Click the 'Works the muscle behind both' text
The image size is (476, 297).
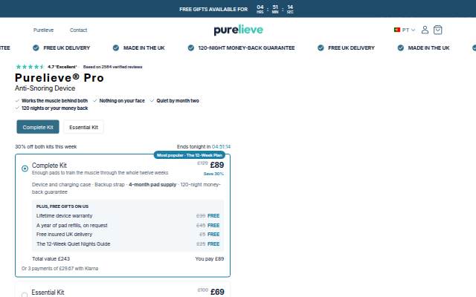click(54, 101)
